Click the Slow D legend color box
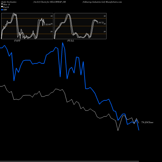 pos(2,4)
